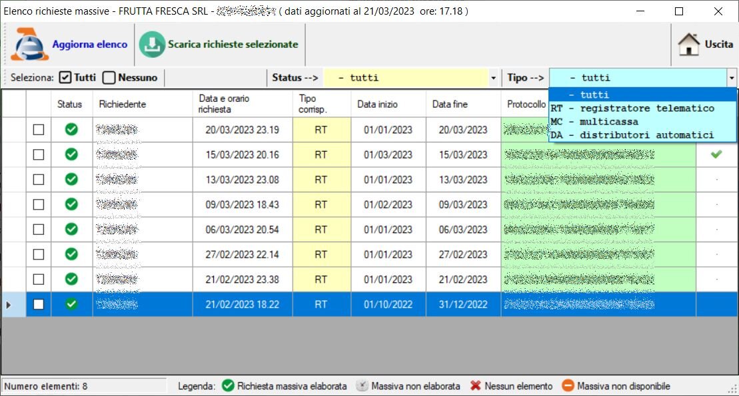Click green status check in 20/03/2023 23.19 row
This screenshot has height=396, width=739.
[x=71, y=130]
